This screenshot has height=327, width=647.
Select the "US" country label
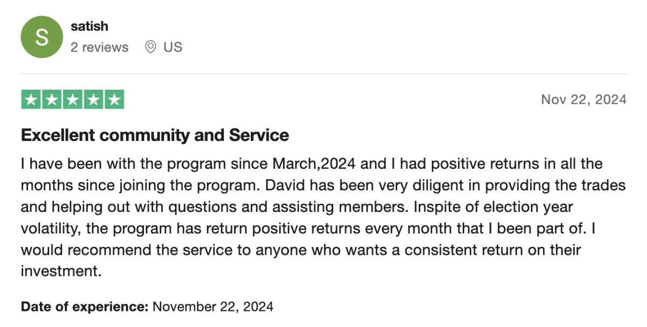click(x=173, y=47)
